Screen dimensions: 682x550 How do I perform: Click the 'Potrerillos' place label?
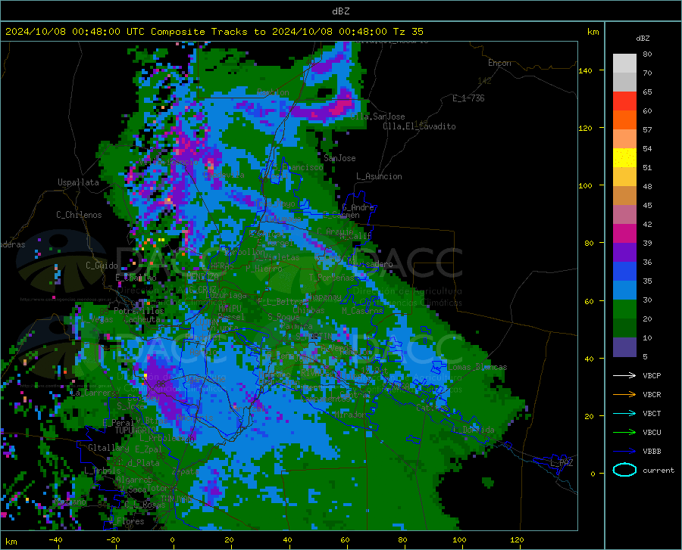(139, 311)
